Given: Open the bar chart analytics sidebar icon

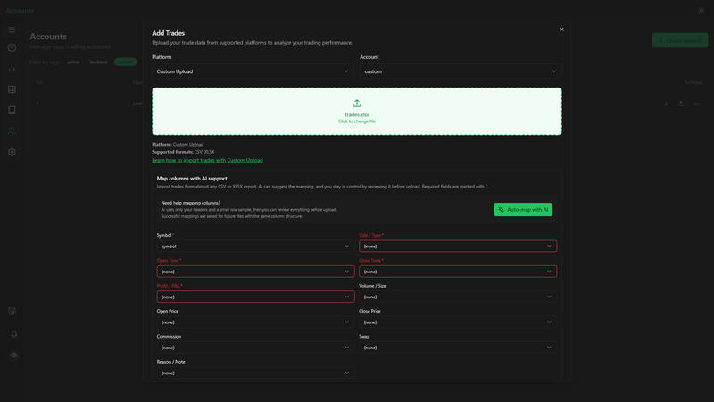Looking at the screenshot, I should point(12,69).
